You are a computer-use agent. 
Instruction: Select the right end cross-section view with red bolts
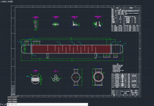[x=98, y=77]
